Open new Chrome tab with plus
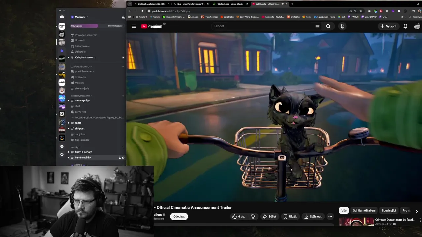The height and width of the screenshot is (237, 422). [x=292, y=4]
